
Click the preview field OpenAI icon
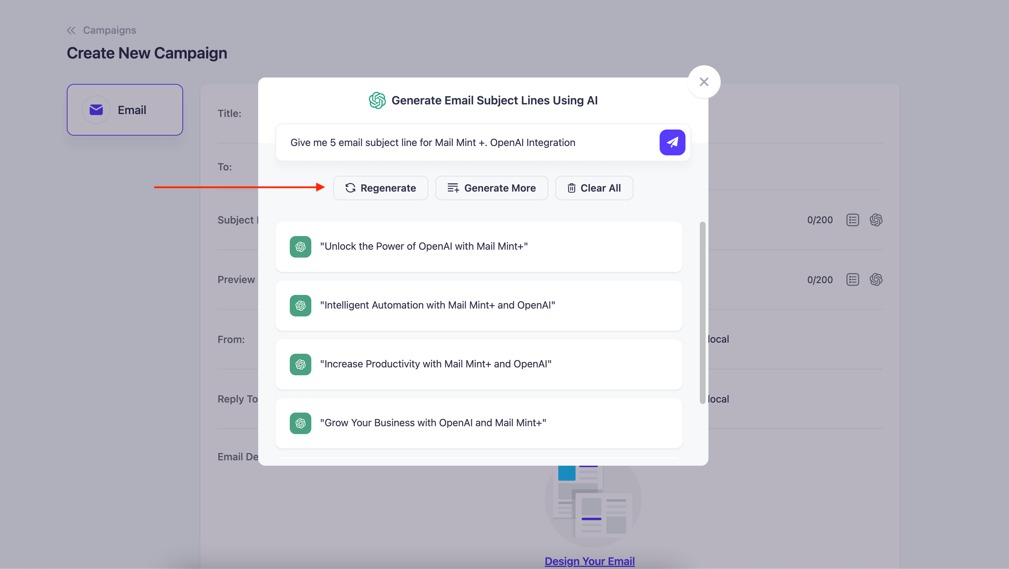point(877,279)
